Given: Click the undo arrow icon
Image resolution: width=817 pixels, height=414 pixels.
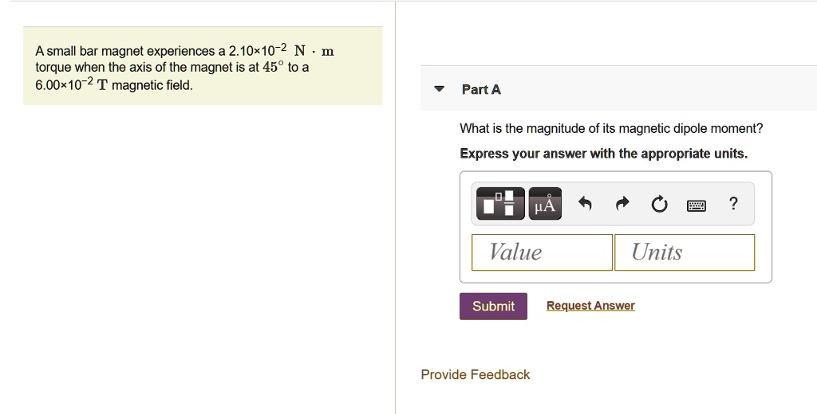Looking at the screenshot, I should tap(585, 205).
